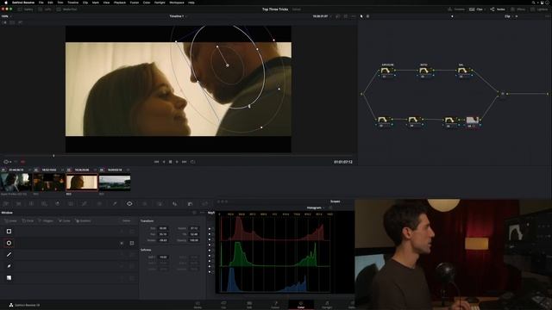Select the Polygon line window preset

click(9, 255)
